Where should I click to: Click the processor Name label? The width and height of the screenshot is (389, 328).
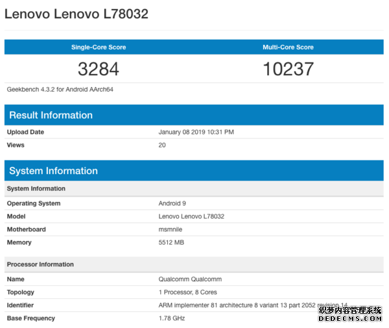16,279
